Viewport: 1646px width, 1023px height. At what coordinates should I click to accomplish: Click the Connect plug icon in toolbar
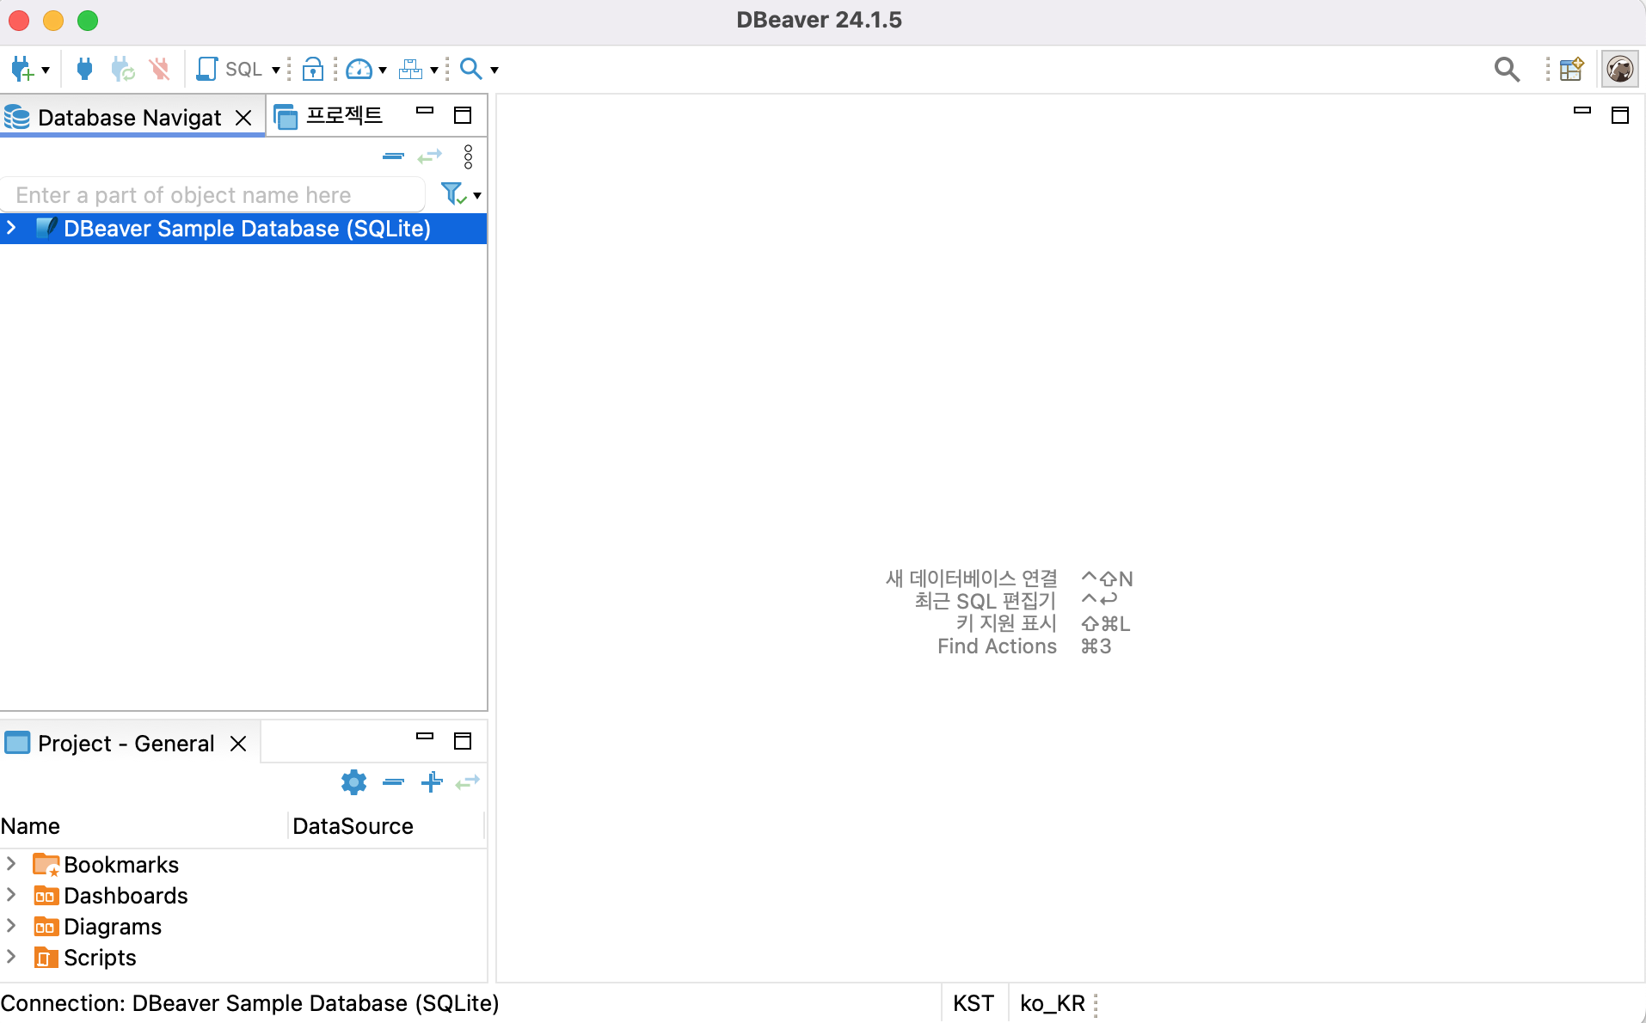point(84,69)
